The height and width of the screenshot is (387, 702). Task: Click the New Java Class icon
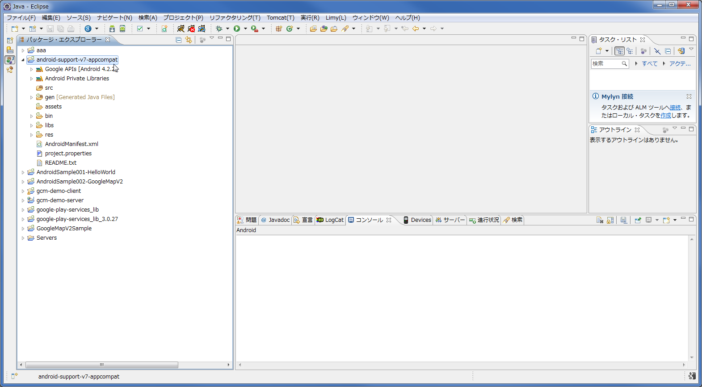(290, 29)
